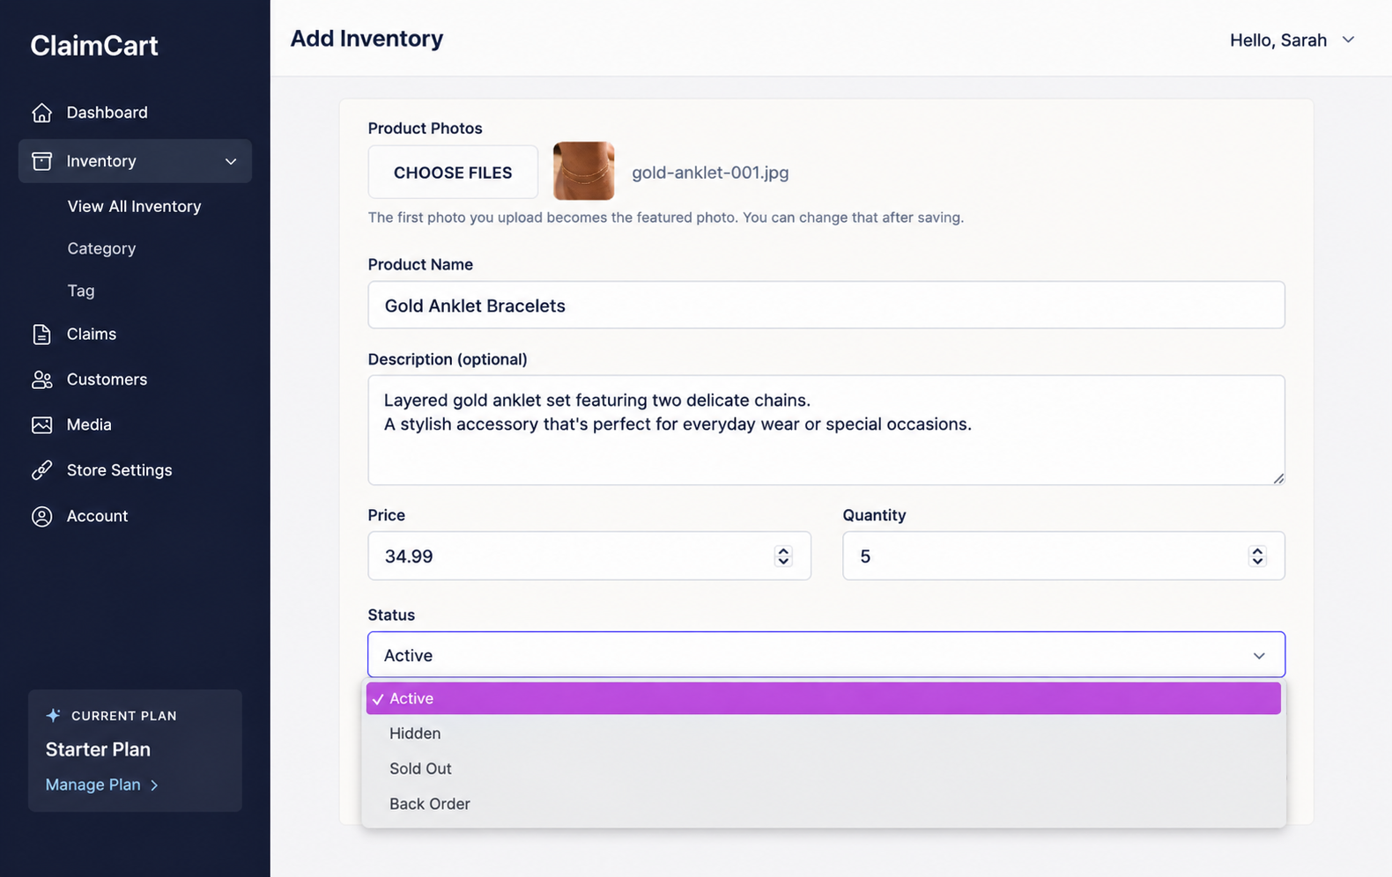The image size is (1392, 877).
Task: Click the Product Name input field
Action: (826, 305)
